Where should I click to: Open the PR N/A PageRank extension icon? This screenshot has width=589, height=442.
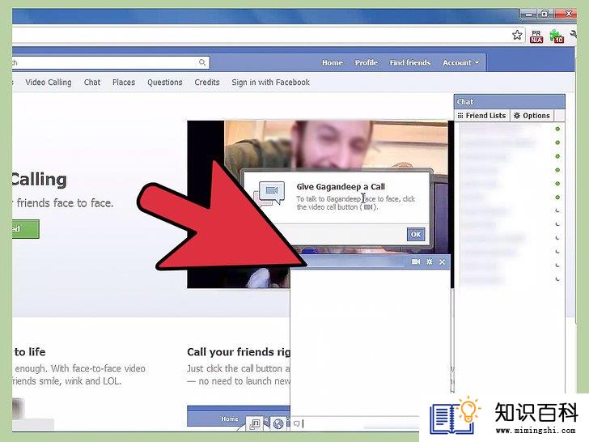point(536,36)
